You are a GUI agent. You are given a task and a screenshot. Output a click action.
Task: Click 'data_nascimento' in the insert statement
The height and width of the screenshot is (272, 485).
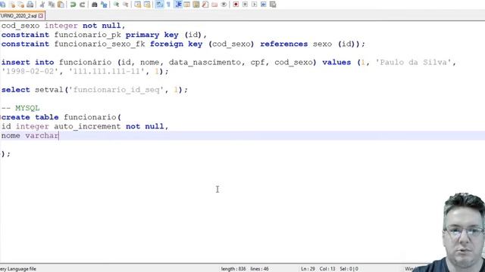click(x=205, y=63)
